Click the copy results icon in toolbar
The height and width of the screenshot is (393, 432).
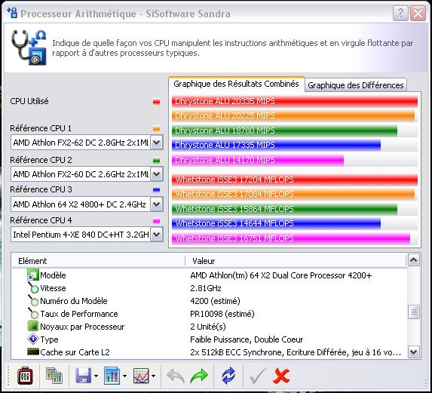click(x=54, y=376)
